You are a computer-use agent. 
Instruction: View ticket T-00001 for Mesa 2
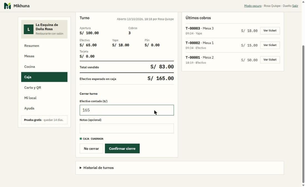270,60
